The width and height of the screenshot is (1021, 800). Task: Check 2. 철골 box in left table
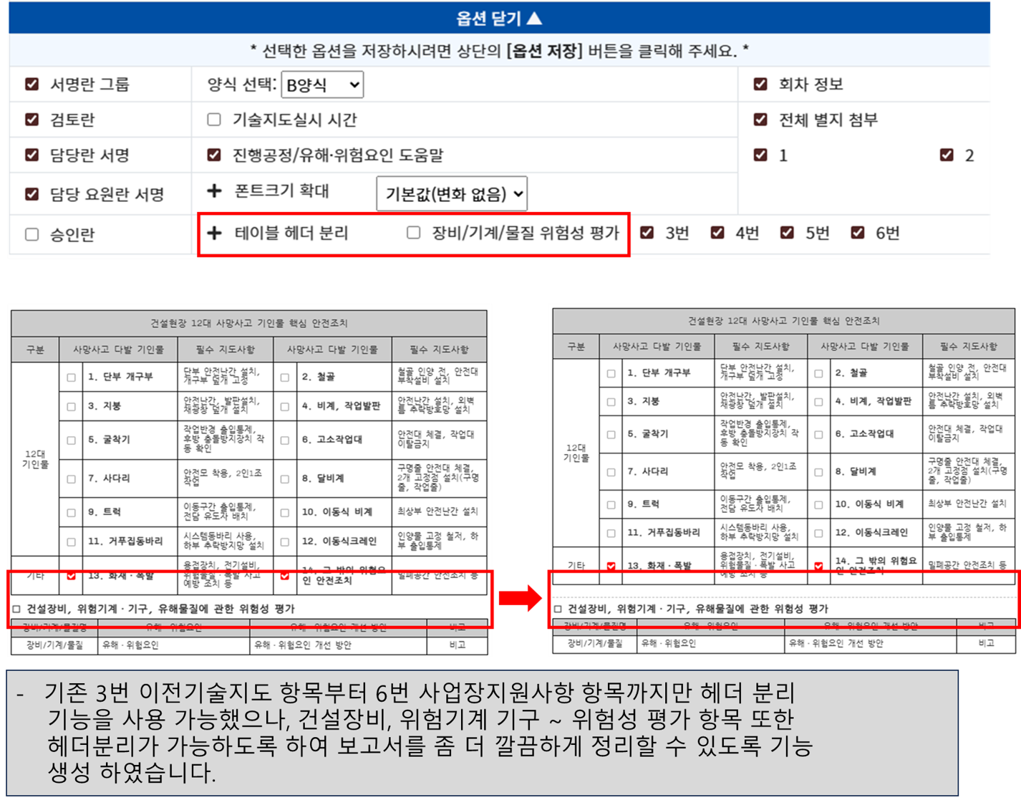click(285, 377)
